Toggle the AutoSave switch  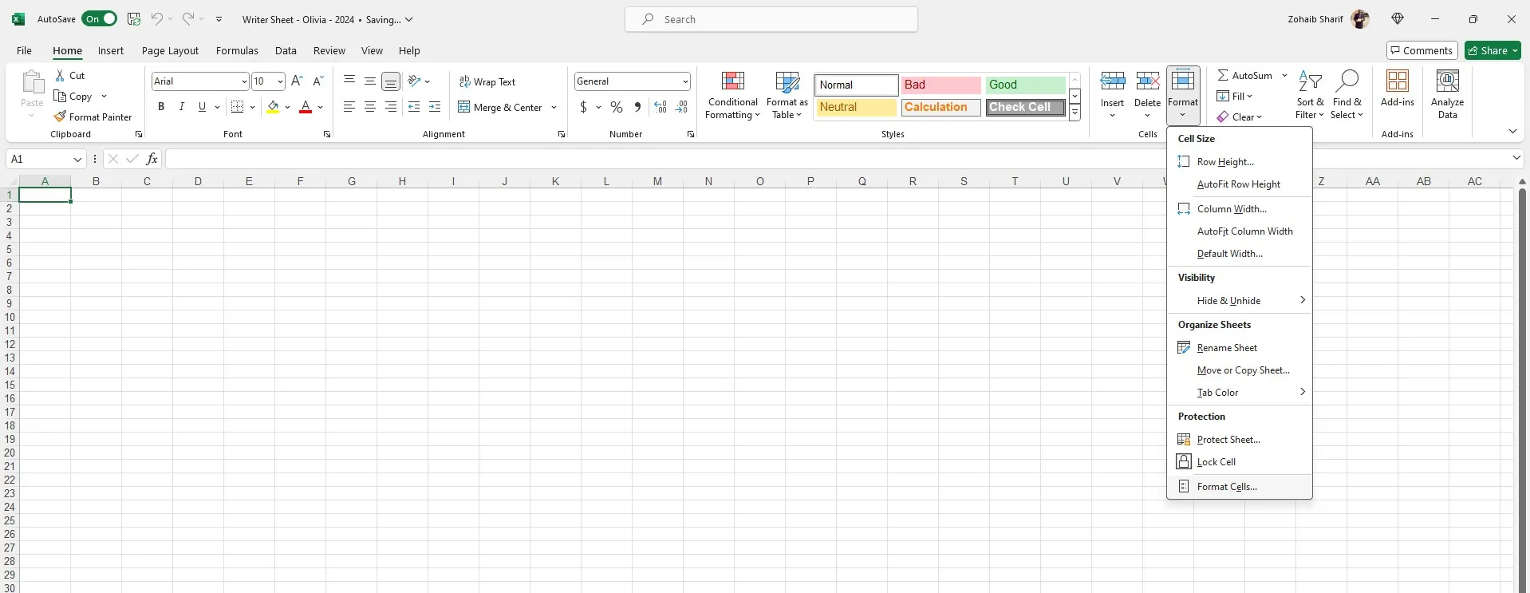pyautogui.click(x=99, y=19)
